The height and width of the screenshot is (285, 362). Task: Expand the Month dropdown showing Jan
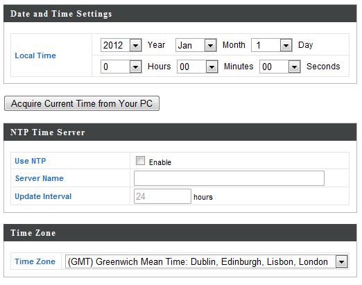click(x=196, y=45)
